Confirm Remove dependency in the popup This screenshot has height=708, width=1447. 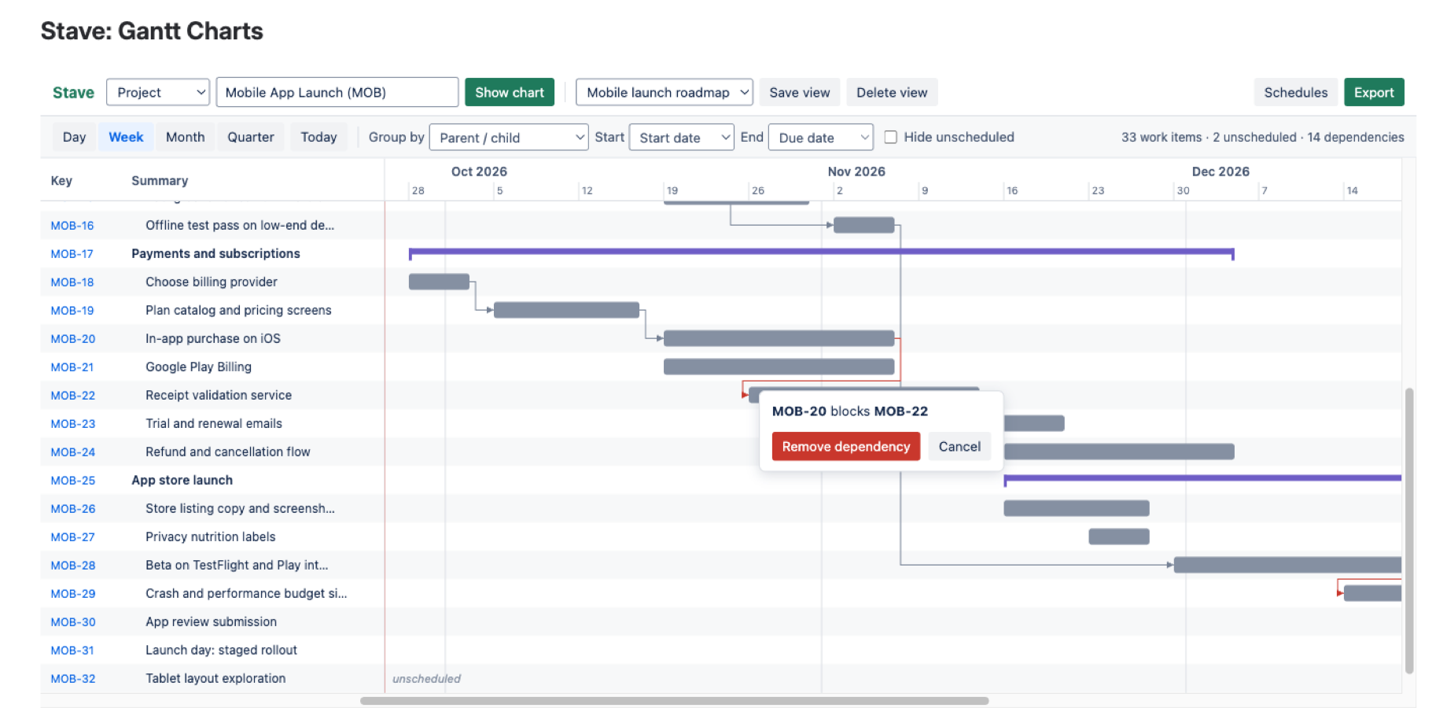(x=846, y=446)
